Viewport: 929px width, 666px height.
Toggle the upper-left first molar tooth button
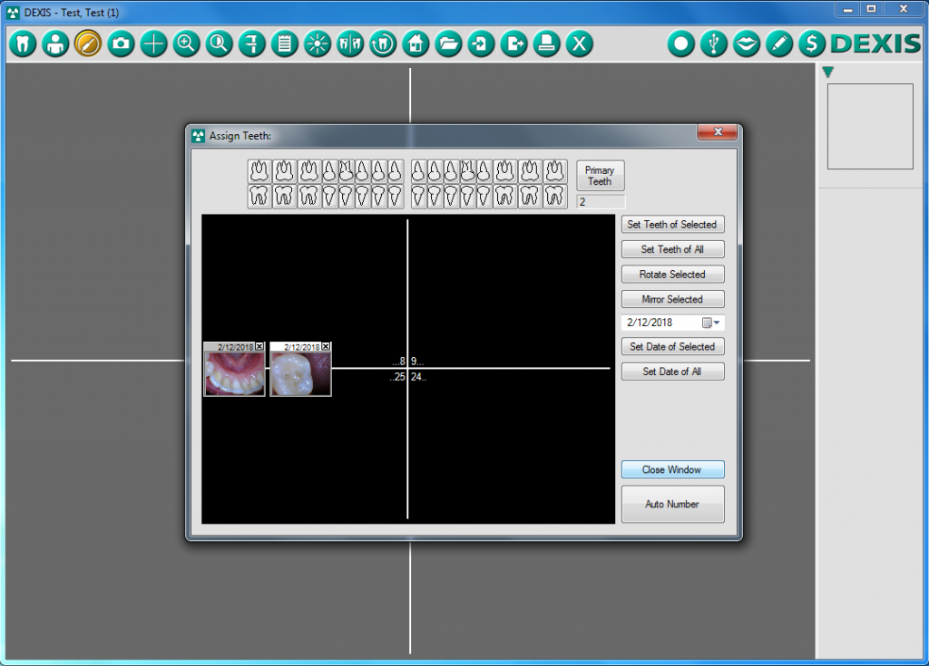point(259,170)
